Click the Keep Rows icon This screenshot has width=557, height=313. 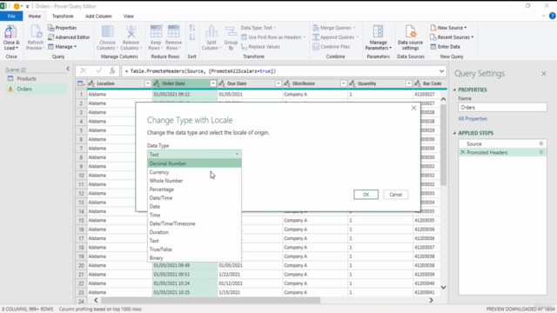tap(156, 32)
